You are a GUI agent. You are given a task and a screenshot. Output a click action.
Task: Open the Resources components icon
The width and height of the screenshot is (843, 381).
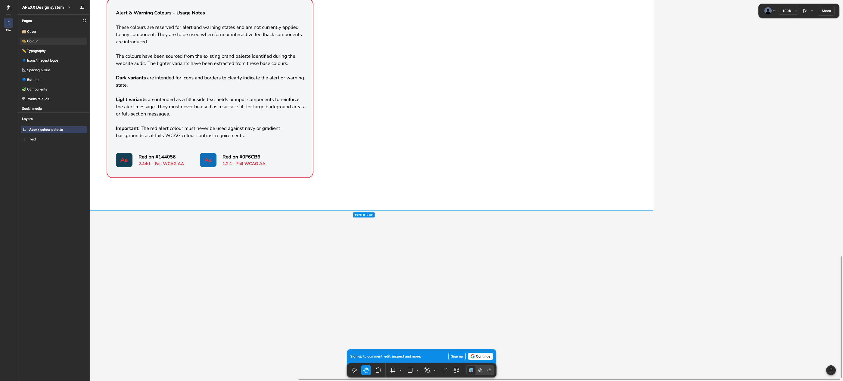456,370
